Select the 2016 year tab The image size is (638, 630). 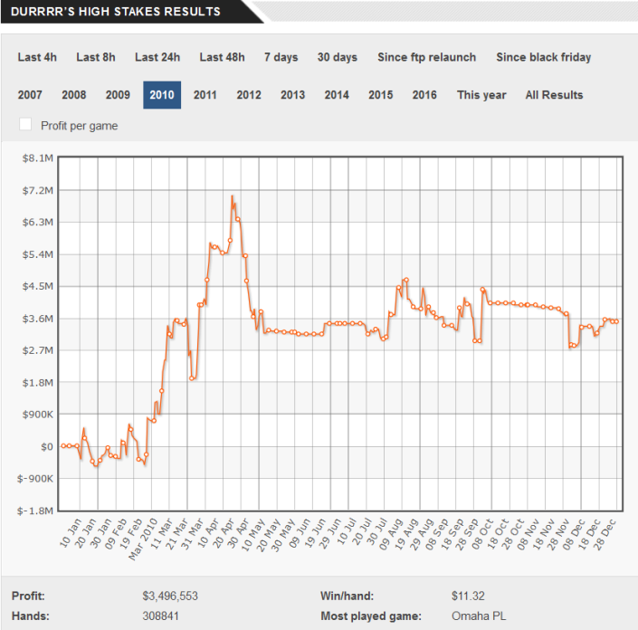click(424, 95)
